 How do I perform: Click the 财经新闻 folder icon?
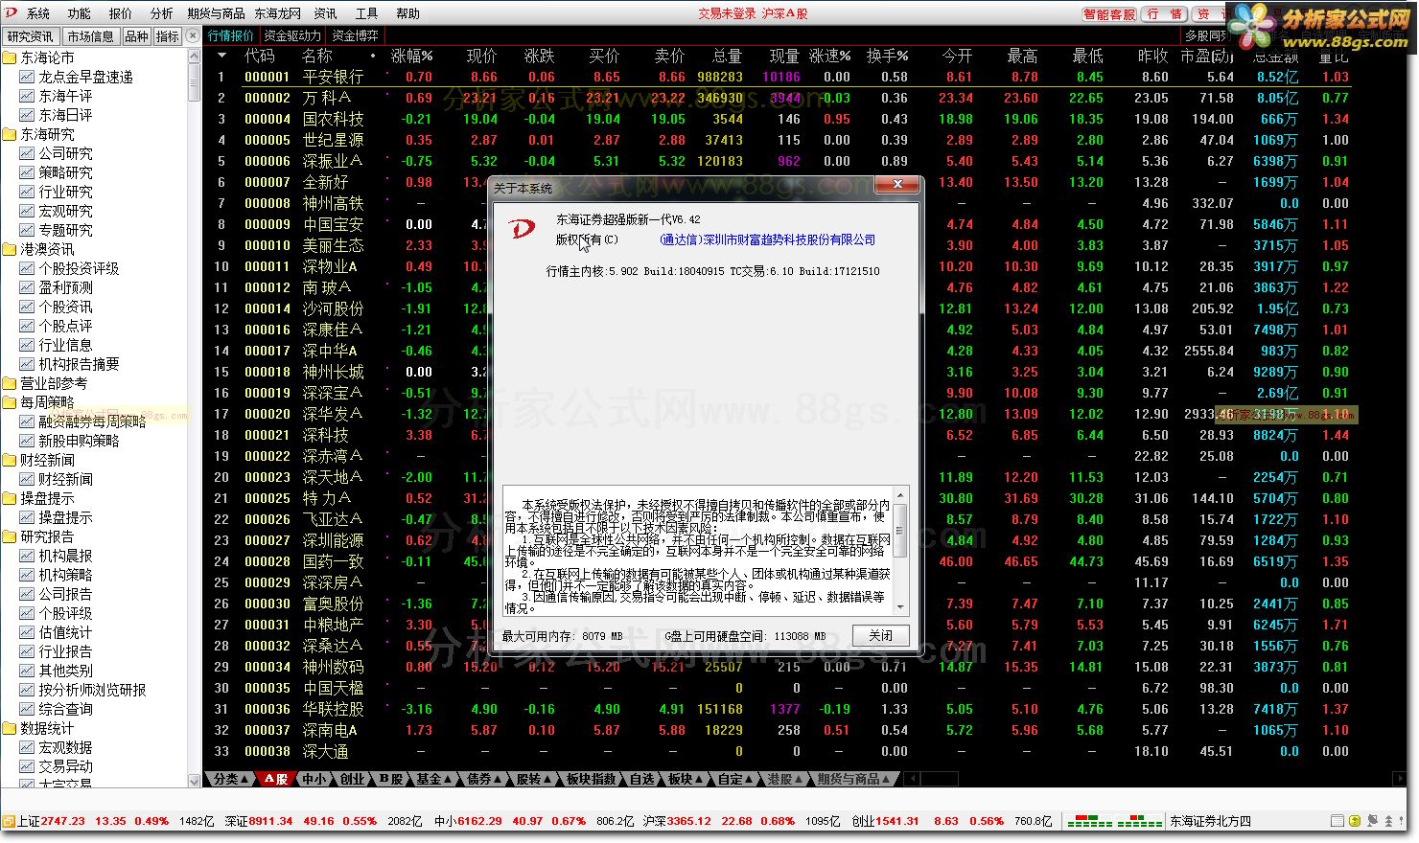pos(10,460)
